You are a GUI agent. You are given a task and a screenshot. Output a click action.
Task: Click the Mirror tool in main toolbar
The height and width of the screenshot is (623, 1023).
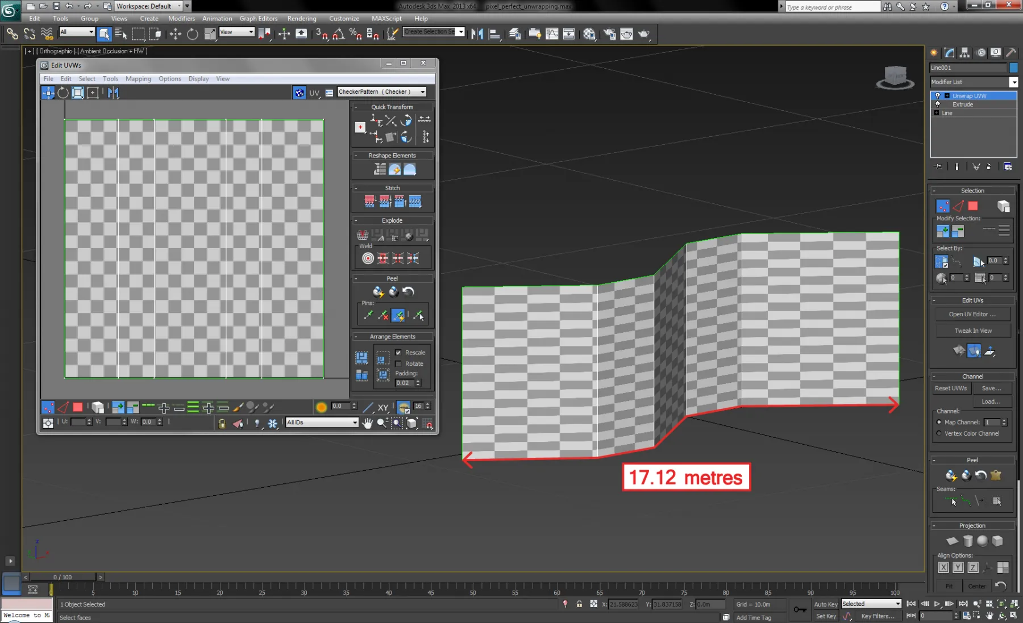pos(477,34)
